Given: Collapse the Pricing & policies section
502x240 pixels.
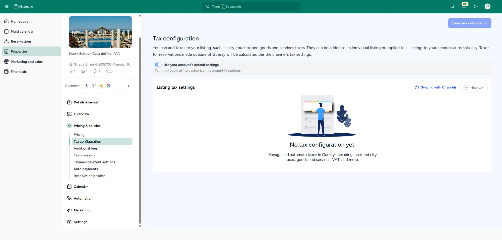Looking at the screenshot, I should click(x=69, y=126).
